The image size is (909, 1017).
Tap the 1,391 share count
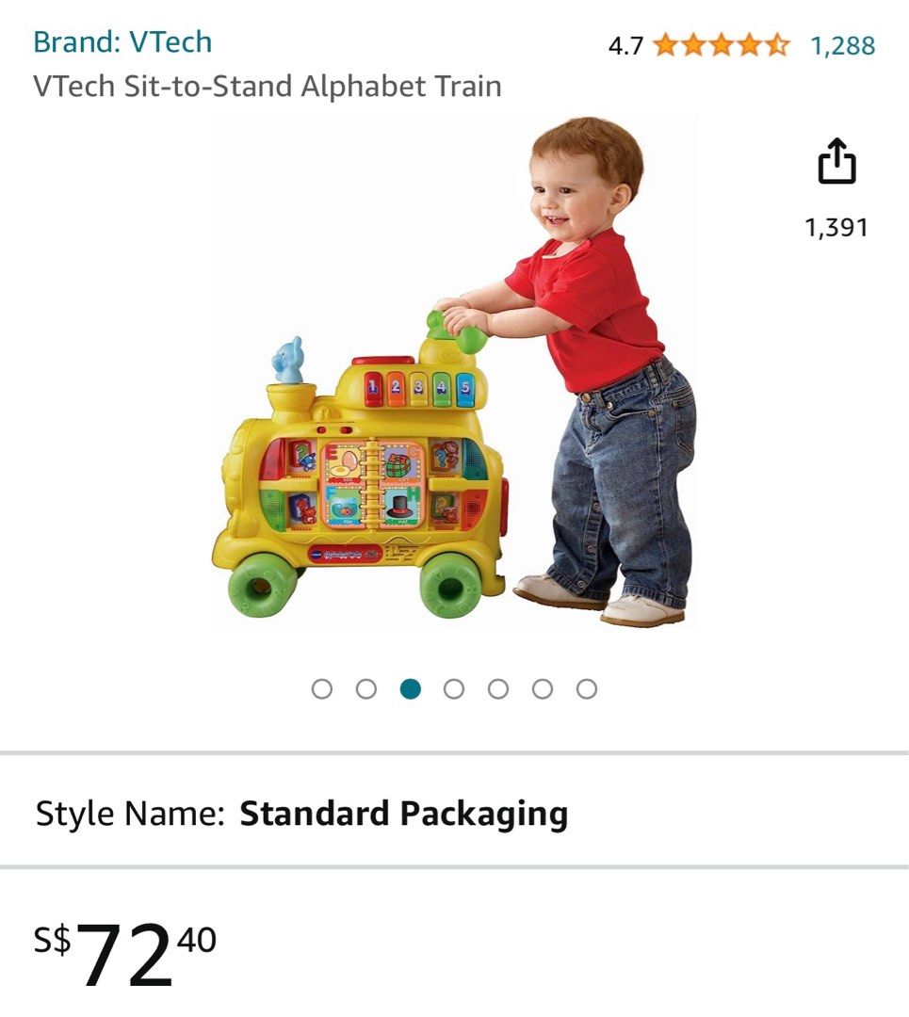(x=836, y=228)
